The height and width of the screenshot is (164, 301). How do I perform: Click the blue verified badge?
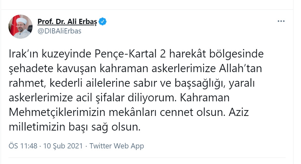point(103,22)
